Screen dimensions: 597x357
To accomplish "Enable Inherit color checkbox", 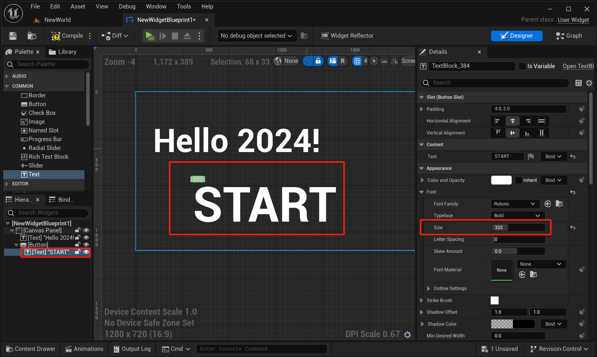I will [518, 180].
